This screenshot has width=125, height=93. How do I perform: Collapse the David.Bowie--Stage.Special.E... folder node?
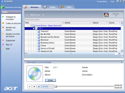click(31, 26)
